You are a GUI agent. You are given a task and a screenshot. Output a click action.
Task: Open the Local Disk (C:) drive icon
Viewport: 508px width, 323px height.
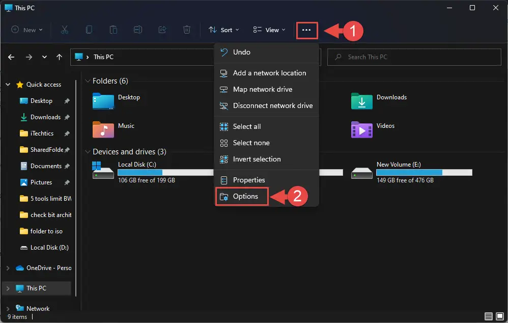point(103,170)
